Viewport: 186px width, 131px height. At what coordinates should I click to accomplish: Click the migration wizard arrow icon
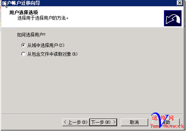tap(173, 18)
